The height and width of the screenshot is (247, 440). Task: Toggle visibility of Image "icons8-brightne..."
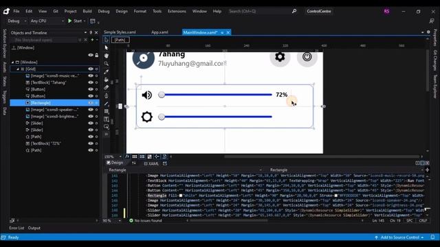click(x=90, y=116)
